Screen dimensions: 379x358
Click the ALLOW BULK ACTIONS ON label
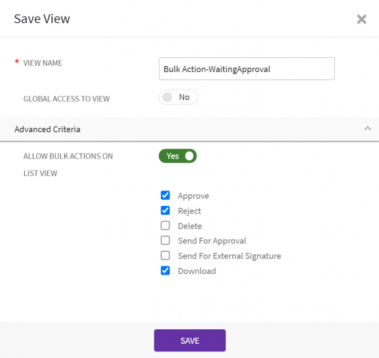coord(68,156)
